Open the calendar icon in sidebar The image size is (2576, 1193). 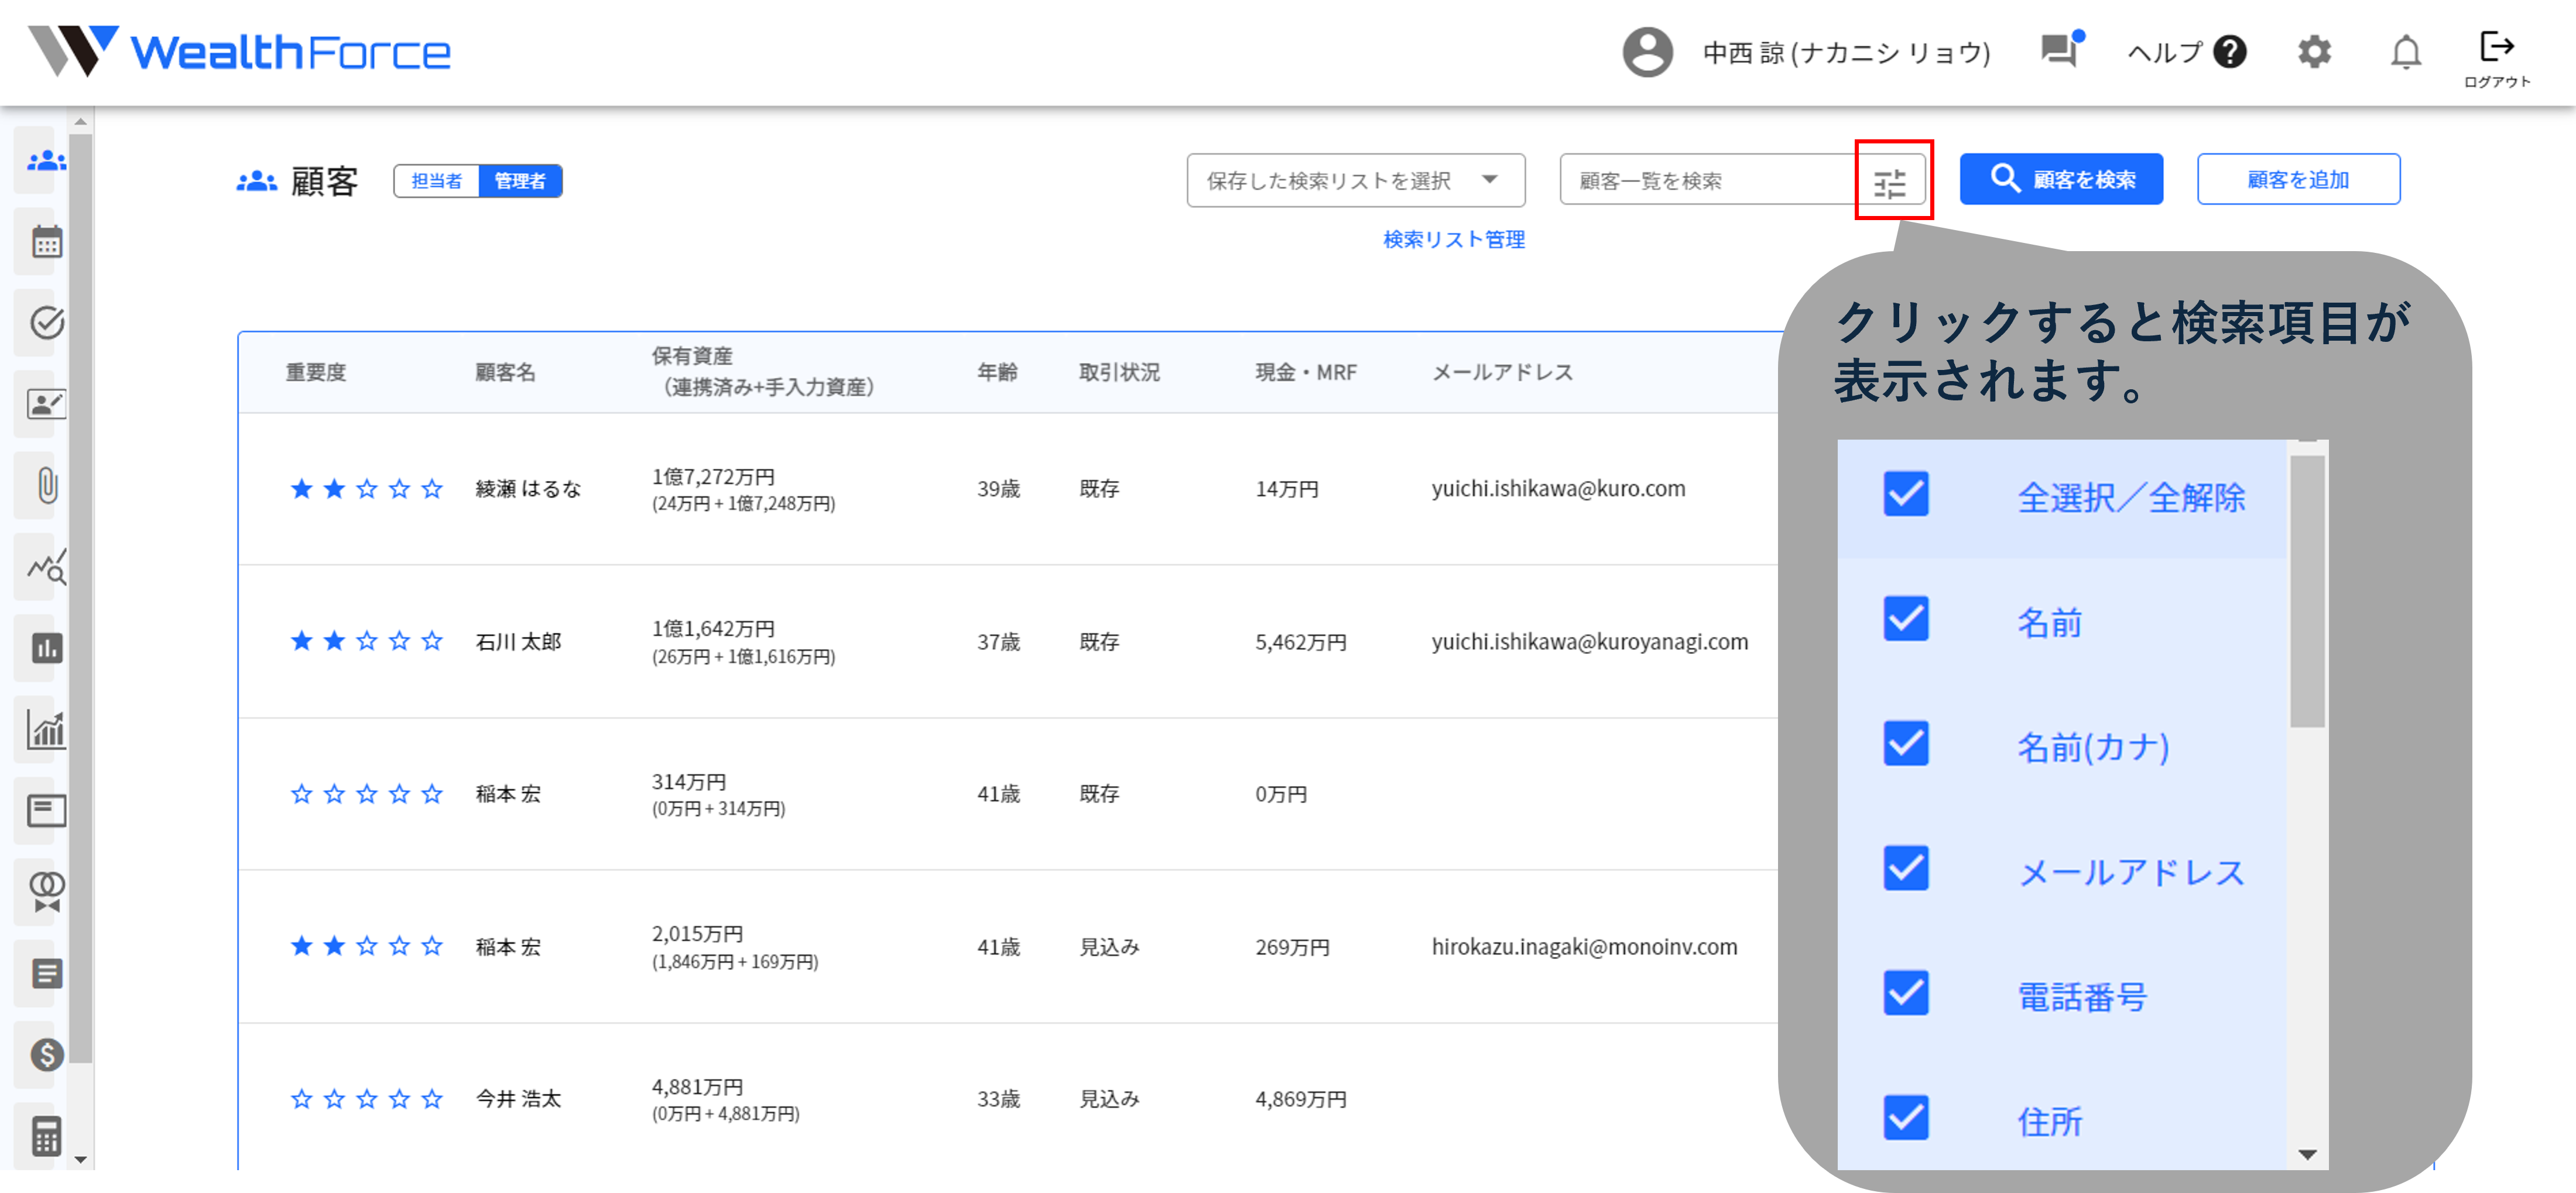(x=46, y=242)
